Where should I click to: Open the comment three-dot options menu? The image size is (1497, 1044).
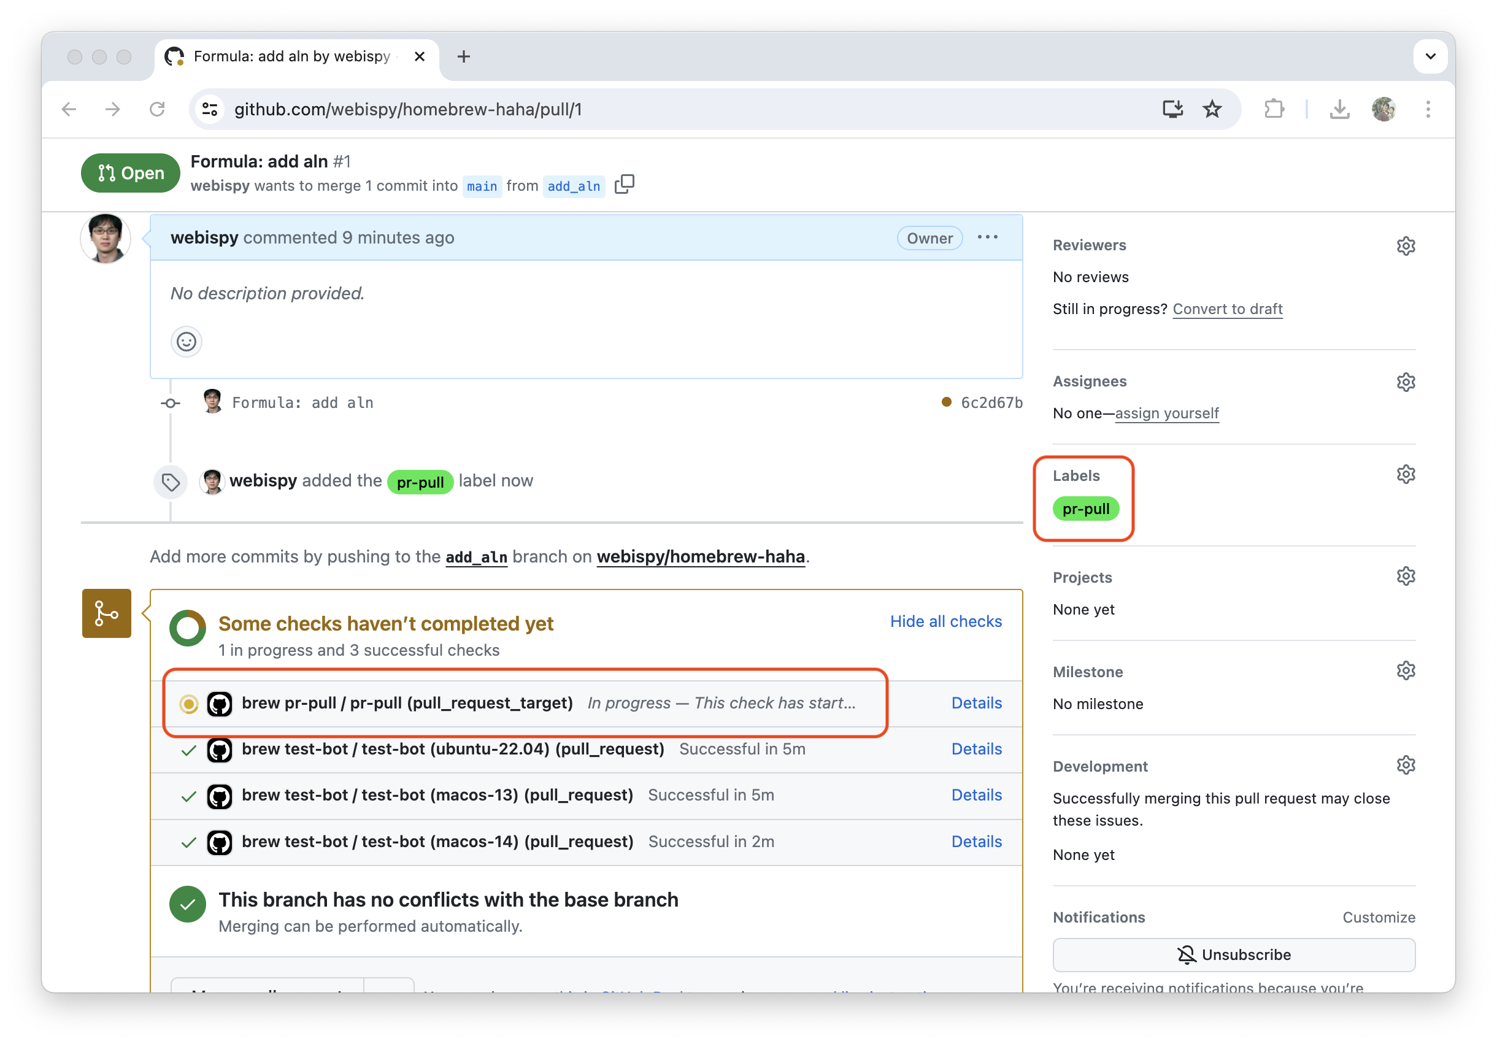tap(987, 237)
